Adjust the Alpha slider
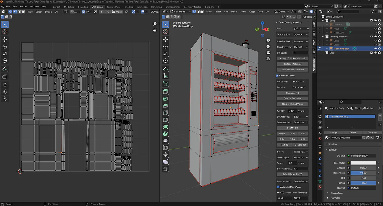Image resolution: width=383 pixels, height=206 pixels. [x=363, y=183]
